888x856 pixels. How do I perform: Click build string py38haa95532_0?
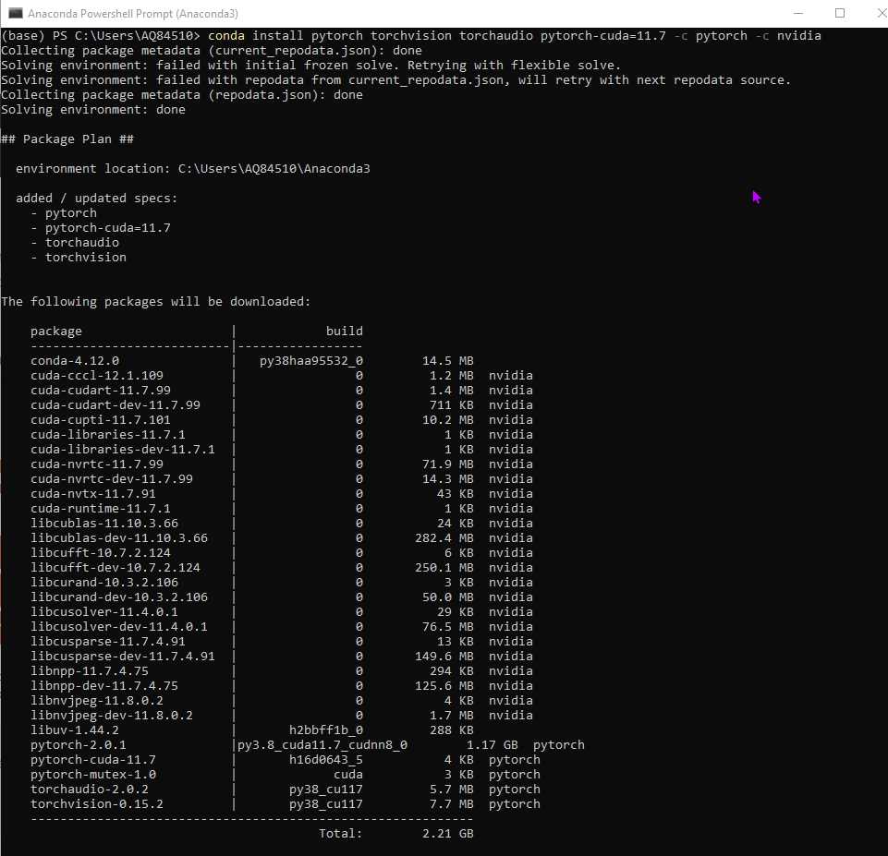tap(310, 360)
